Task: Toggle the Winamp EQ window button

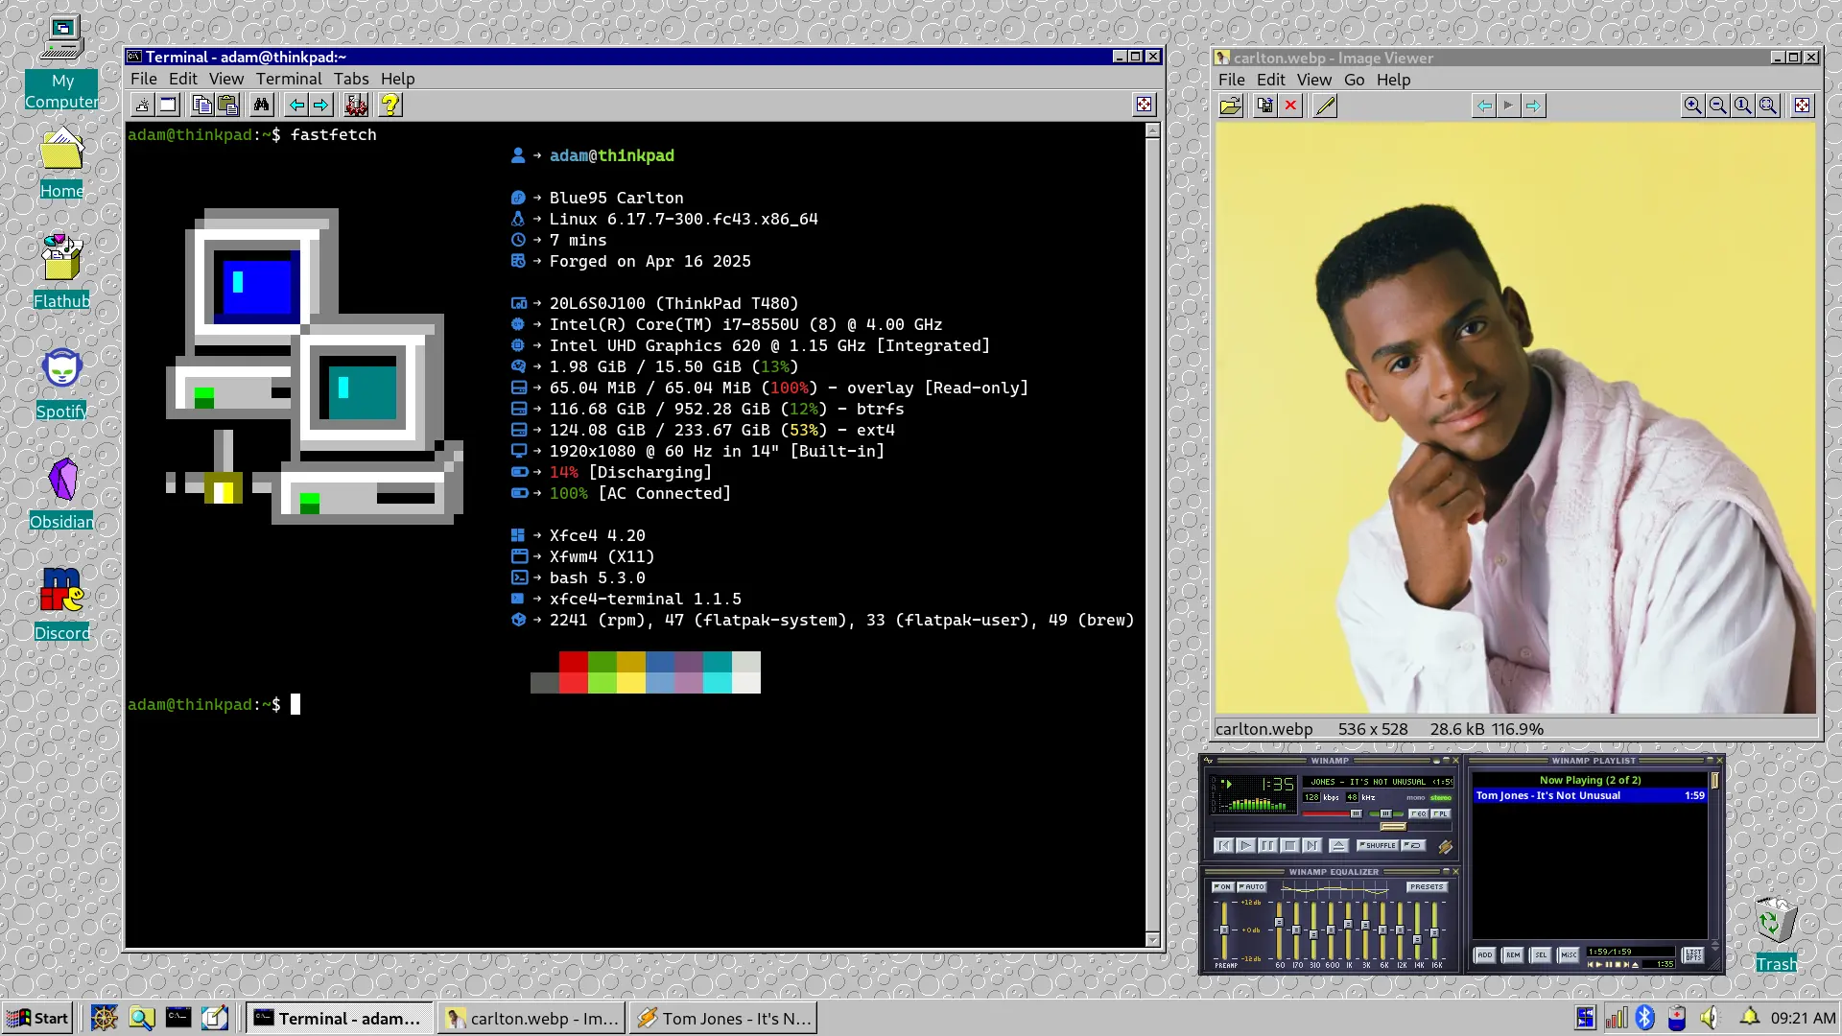Action: 1418,813
